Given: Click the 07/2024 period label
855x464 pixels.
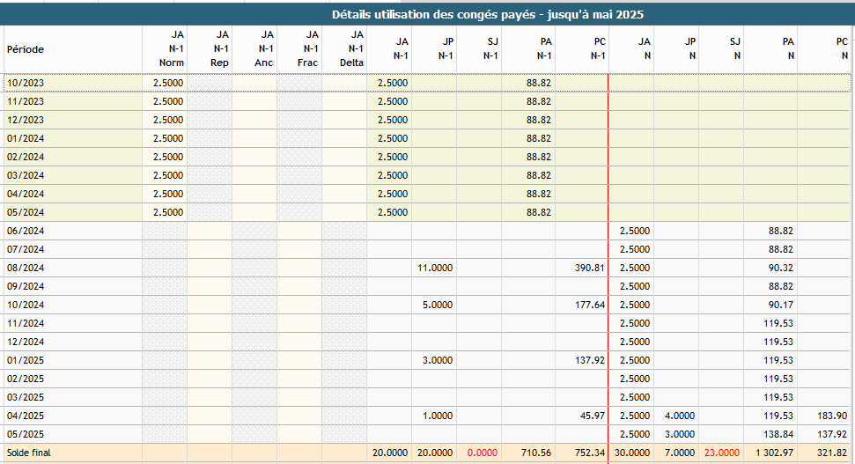Looking at the screenshot, I should coord(26,250).
